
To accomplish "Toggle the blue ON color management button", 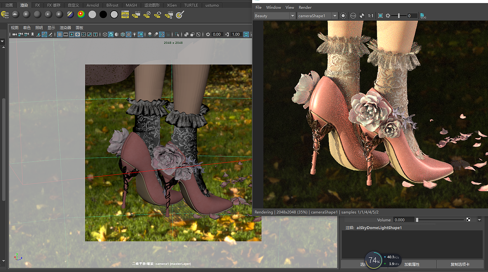I will 246,34.
